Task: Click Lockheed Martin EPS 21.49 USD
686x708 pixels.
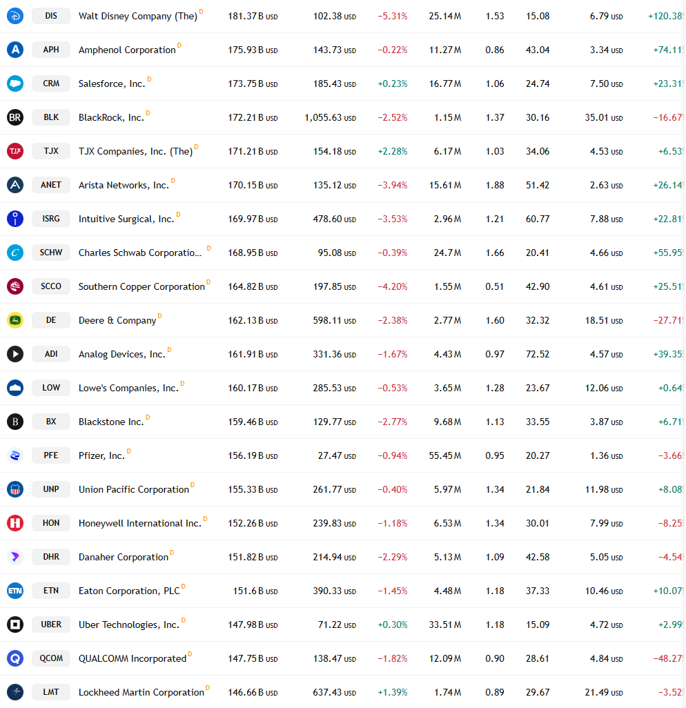Action: [x=604, y=692]
